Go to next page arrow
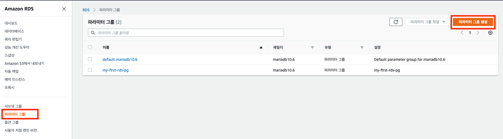This screenshot has width=503, height=139. pos(478,33)
